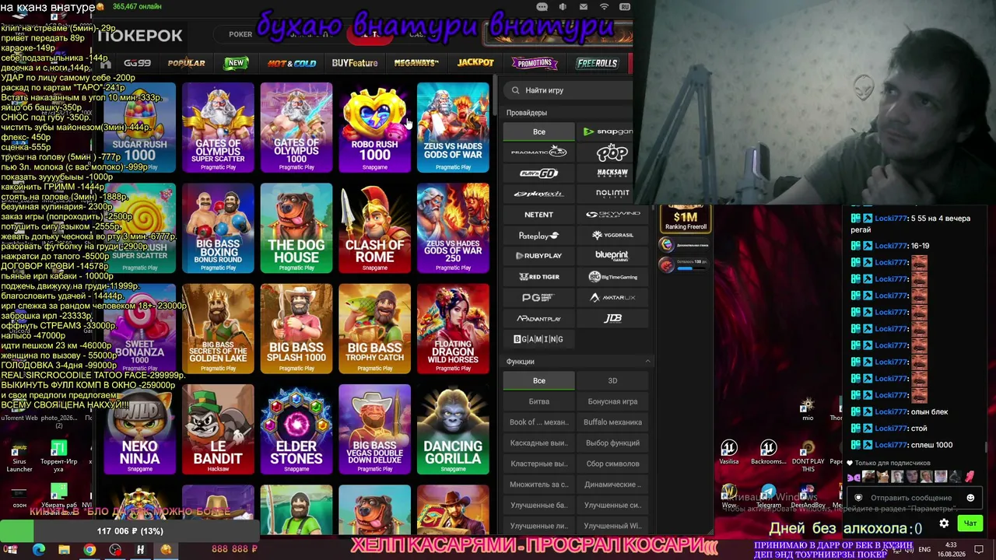Open the Hot & Cold tab
Image resolution: width=996 pixels, height=560 pixels.
point(292,63)
